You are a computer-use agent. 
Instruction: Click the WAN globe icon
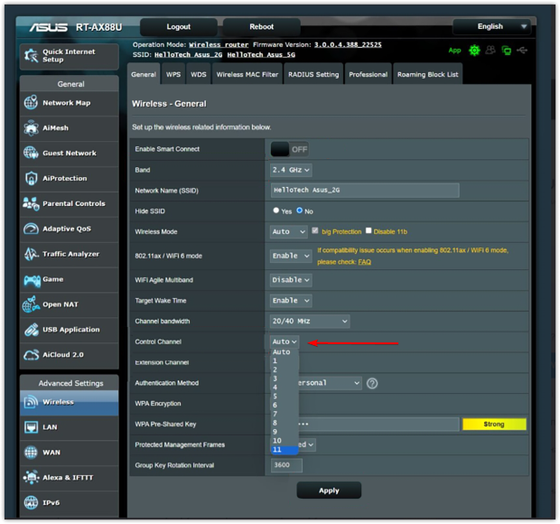click(x=31, y=453)
